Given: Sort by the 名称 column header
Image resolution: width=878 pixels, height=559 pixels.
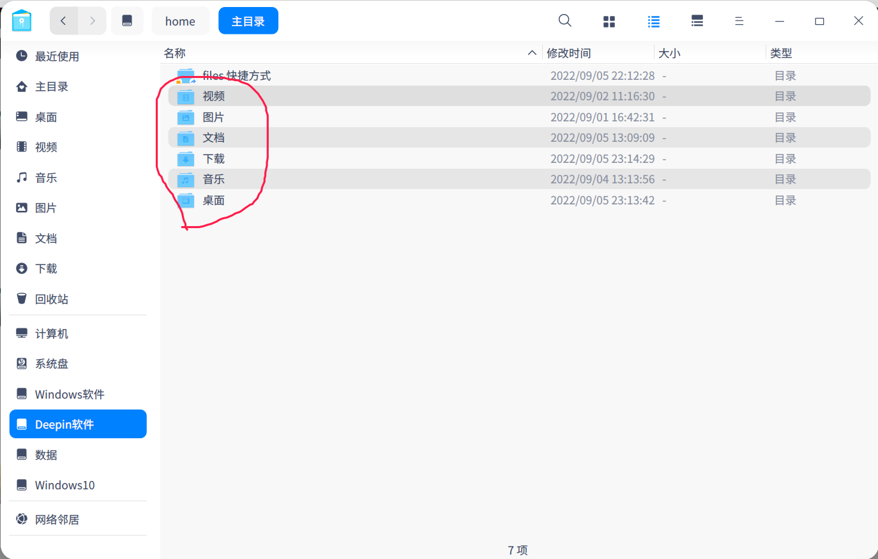Looking at the screenshot, I should pyautogui.click(x=351, y=53).
